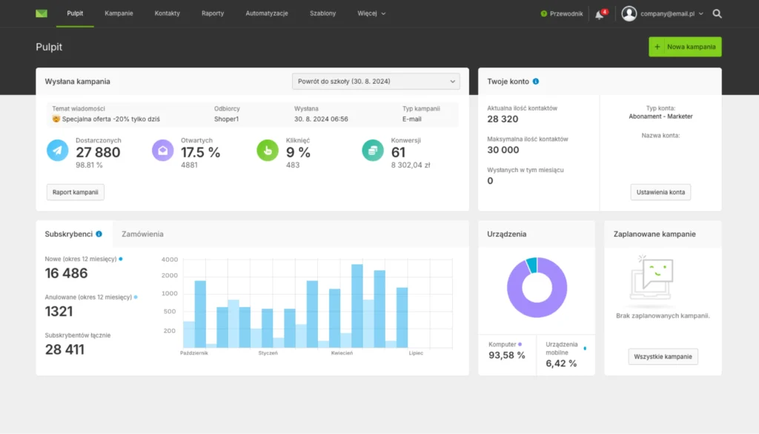Open the Przewodnik guide link

coord(562,13)
